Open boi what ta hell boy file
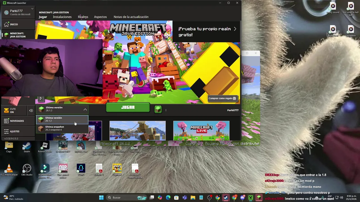The height and width of the screenshot is (202, 360). point(351,9)
